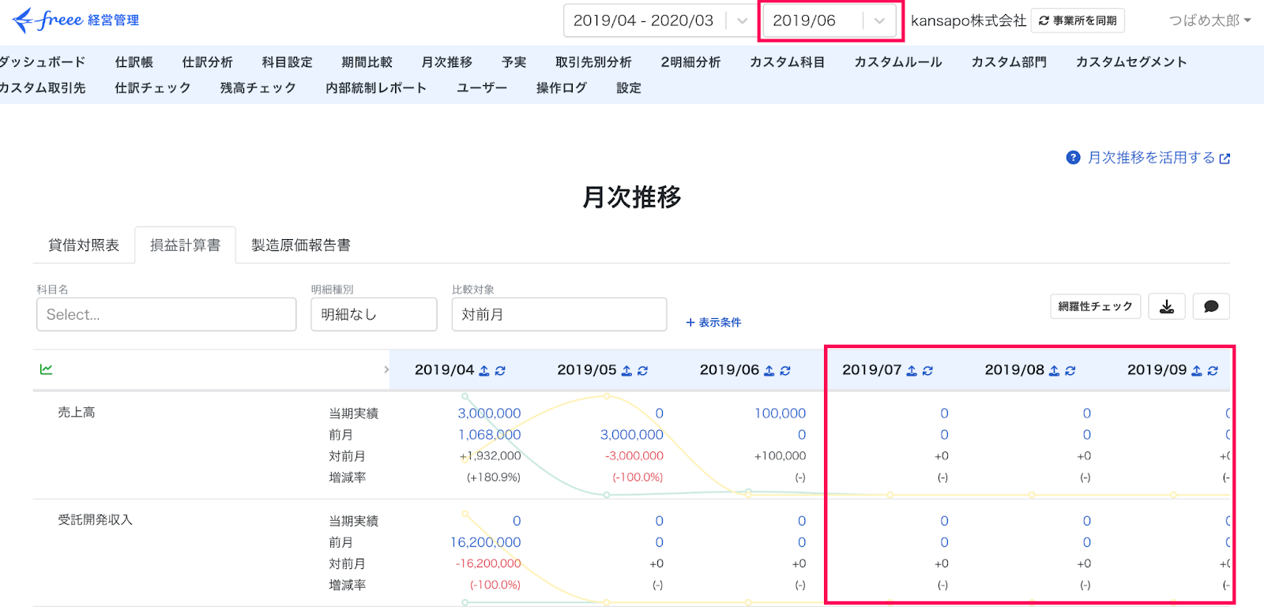Viewport: 1264px width, 610px height.
Task: Click 受託開発収入 前月 value 16,200,000
Action: [485, 542]
